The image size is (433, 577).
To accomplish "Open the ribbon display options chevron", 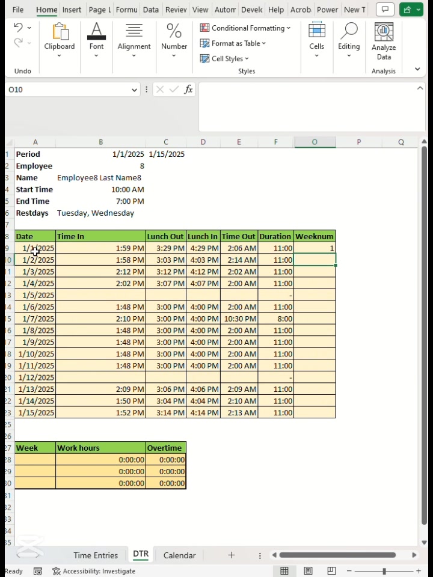I will point(417,69).
